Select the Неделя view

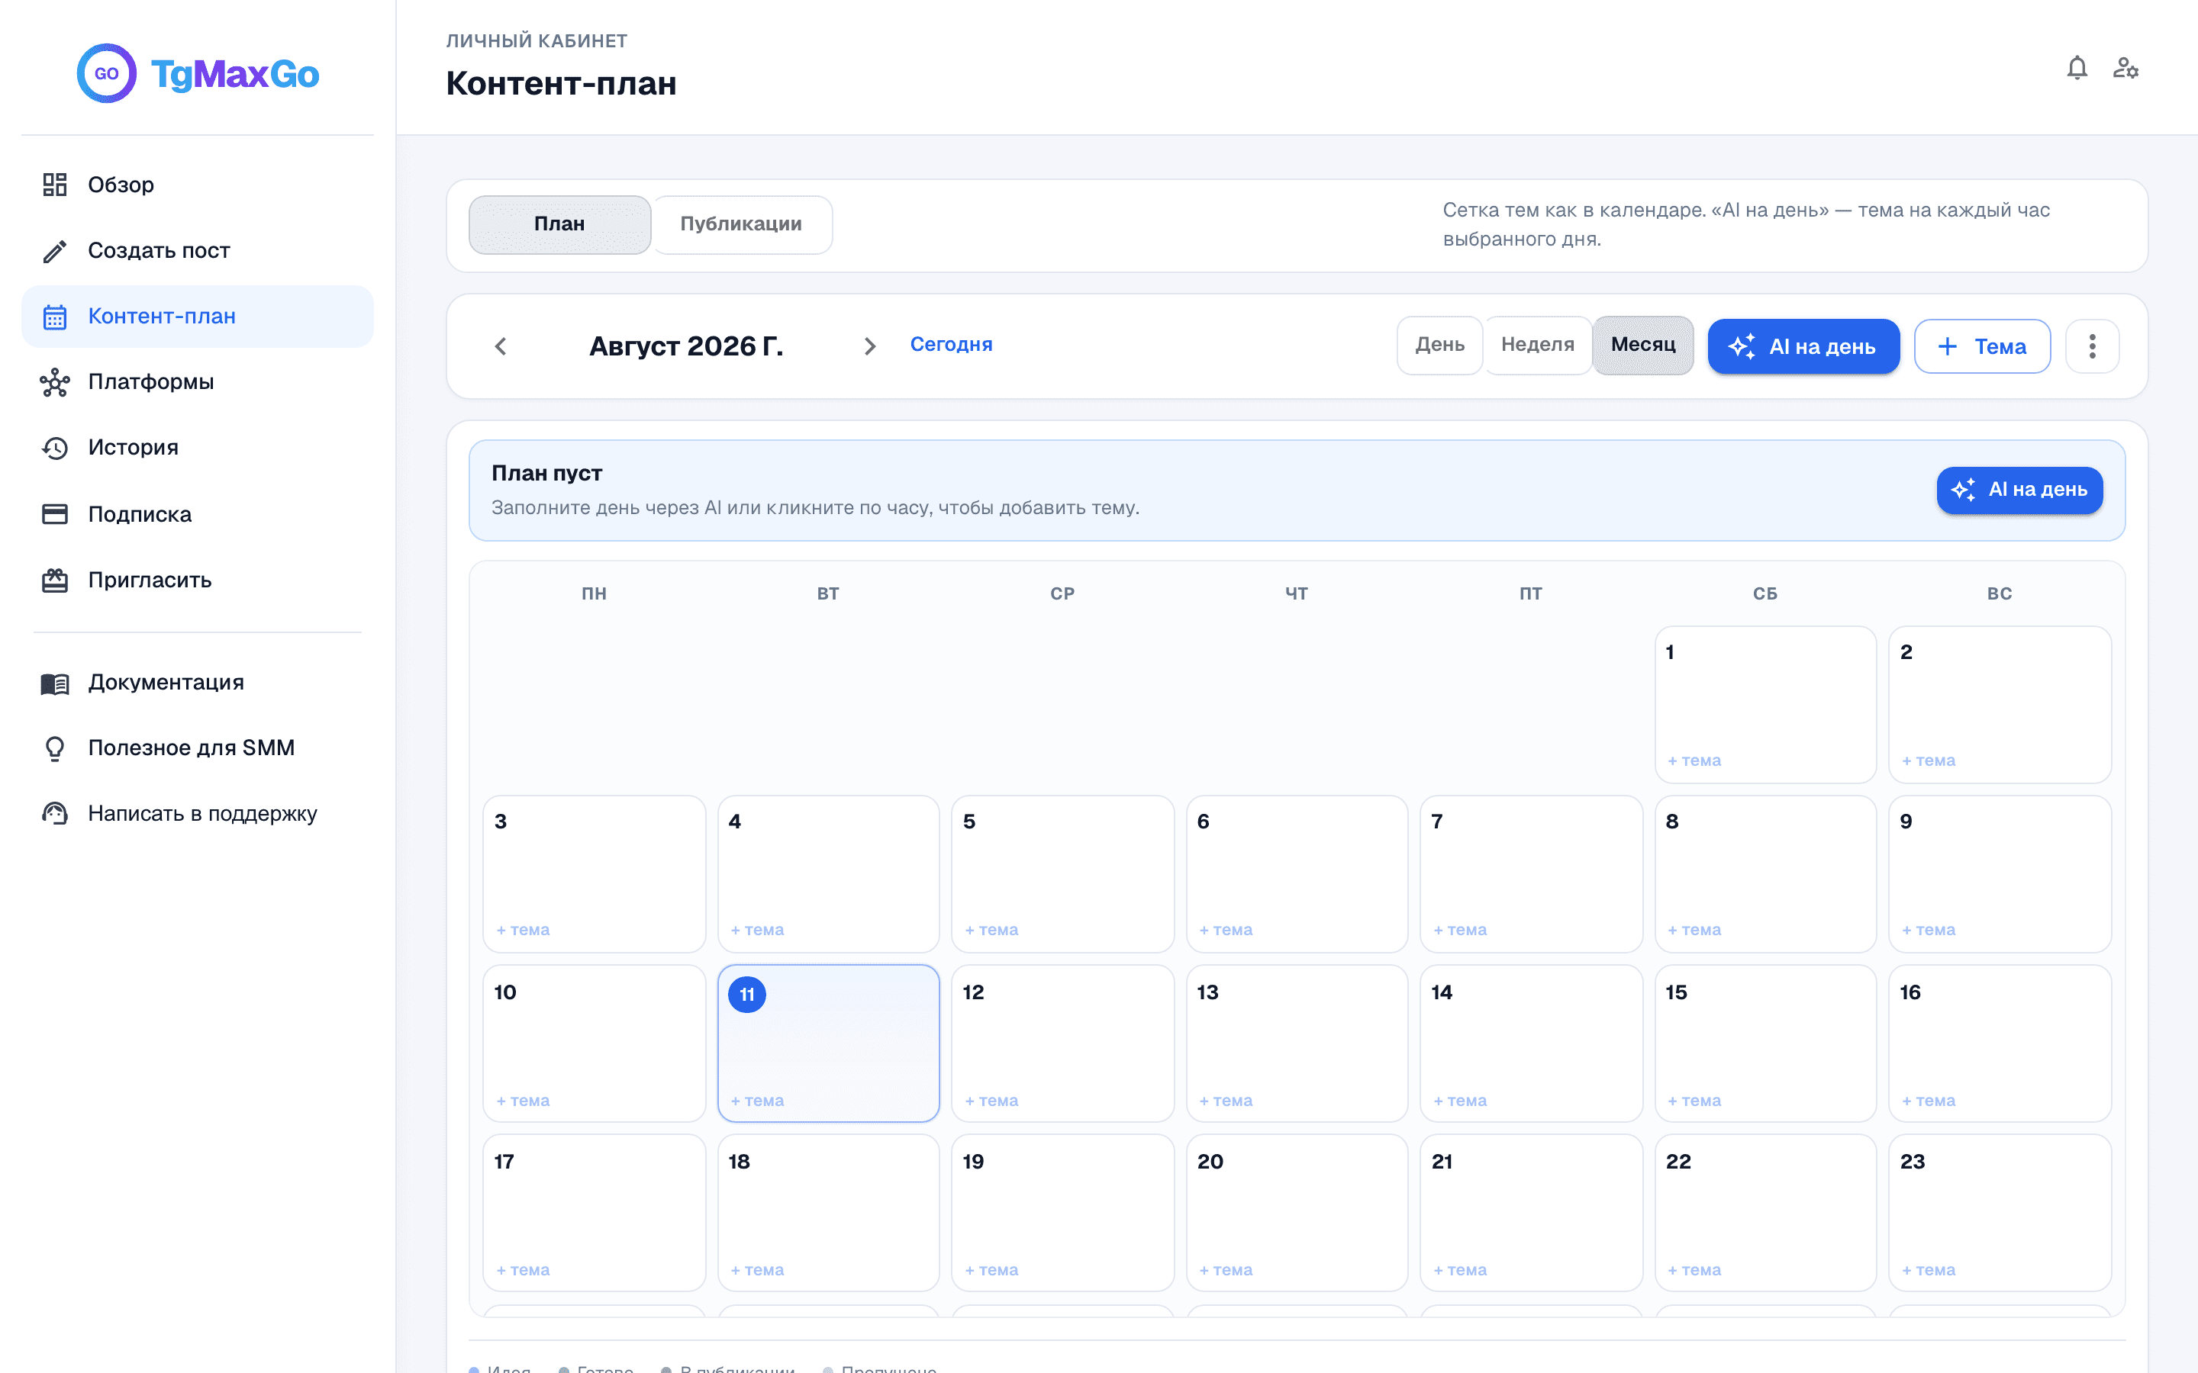1538,345
